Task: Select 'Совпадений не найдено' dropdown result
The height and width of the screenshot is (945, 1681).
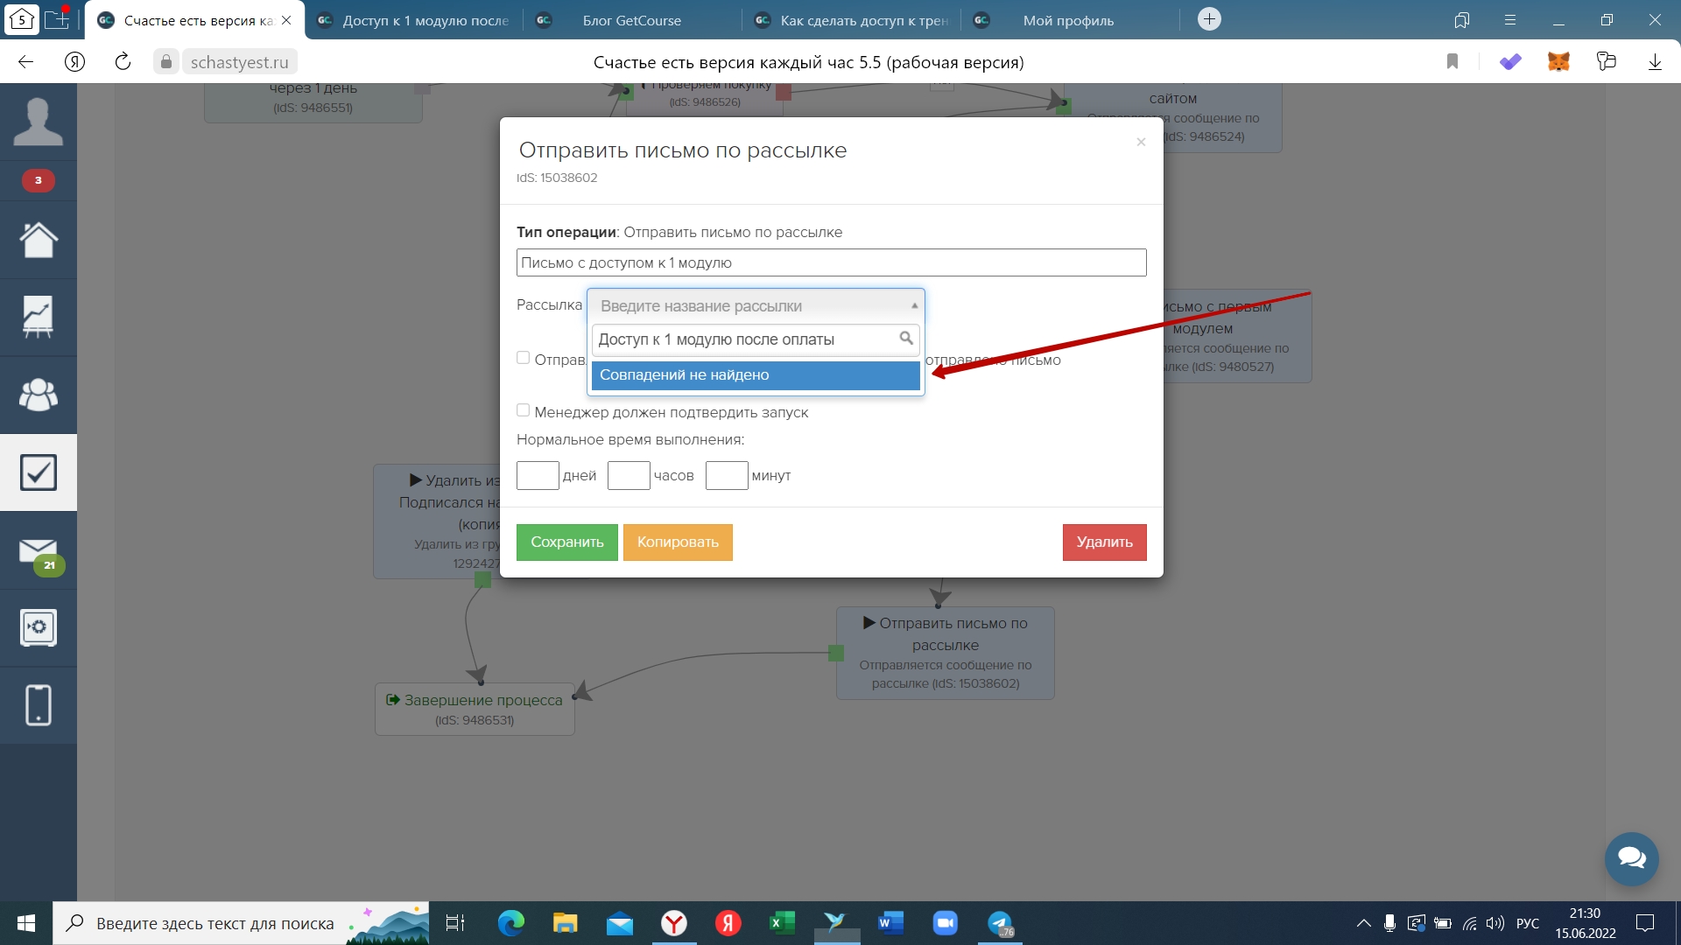Action: [x=755, y=375]
